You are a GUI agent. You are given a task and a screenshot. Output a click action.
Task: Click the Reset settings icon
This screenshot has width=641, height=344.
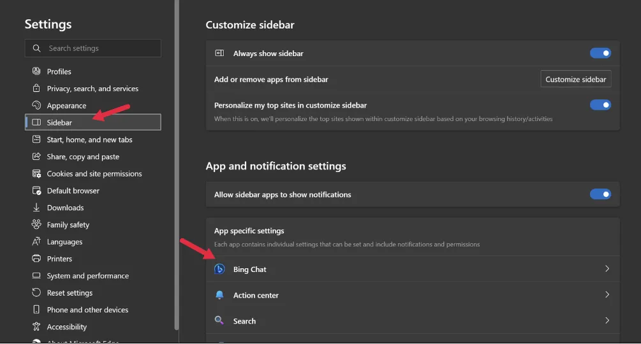coord(36,292)
